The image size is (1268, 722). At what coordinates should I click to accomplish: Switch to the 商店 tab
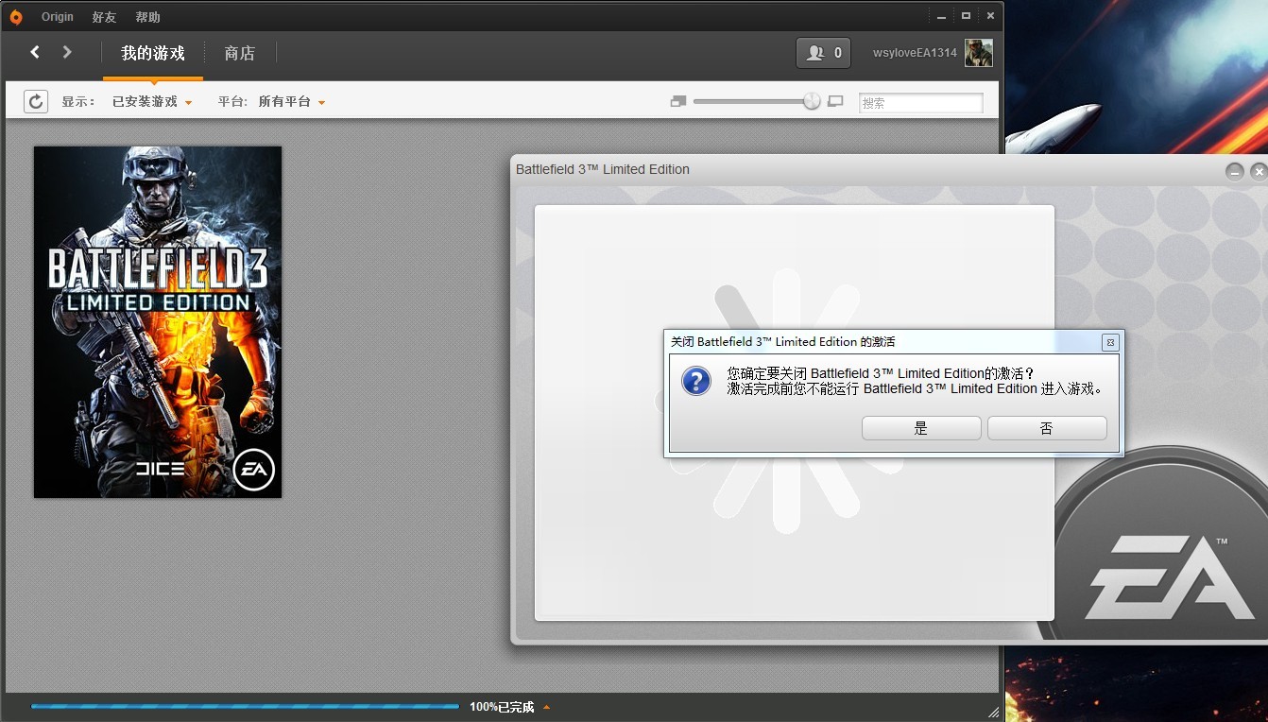(240, 53)
